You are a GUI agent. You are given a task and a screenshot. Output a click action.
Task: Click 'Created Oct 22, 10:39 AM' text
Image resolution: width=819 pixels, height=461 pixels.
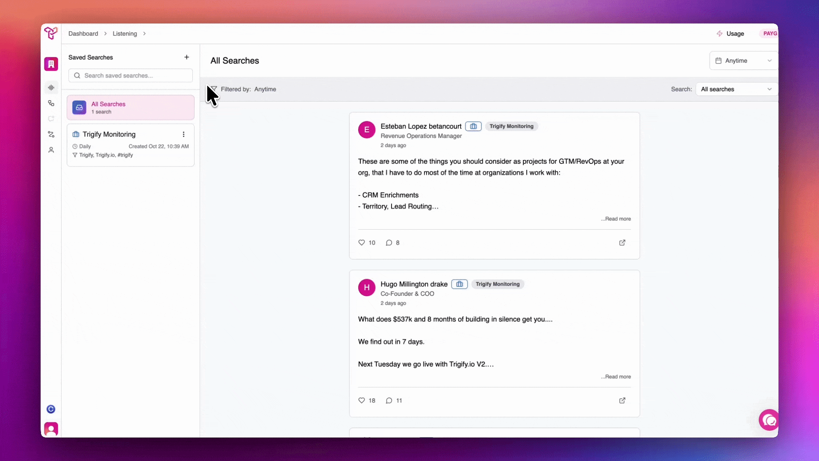(159, 146)
